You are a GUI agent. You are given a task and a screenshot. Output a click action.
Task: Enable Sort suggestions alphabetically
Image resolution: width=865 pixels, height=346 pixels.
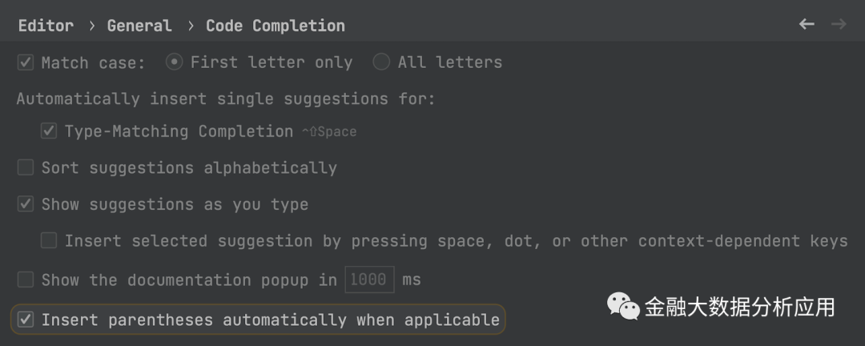pyautogui.click(x=26, y=167)
